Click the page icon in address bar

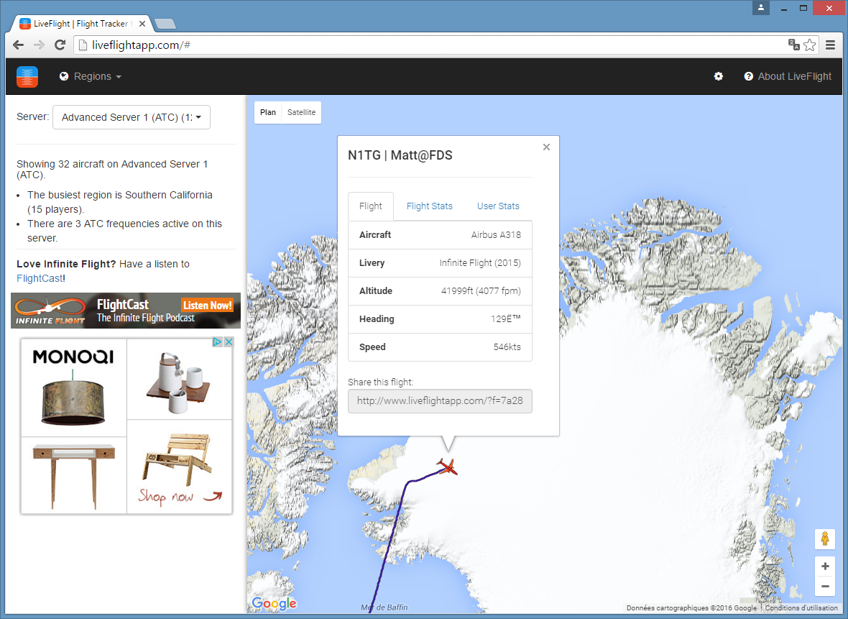(83, 45)
